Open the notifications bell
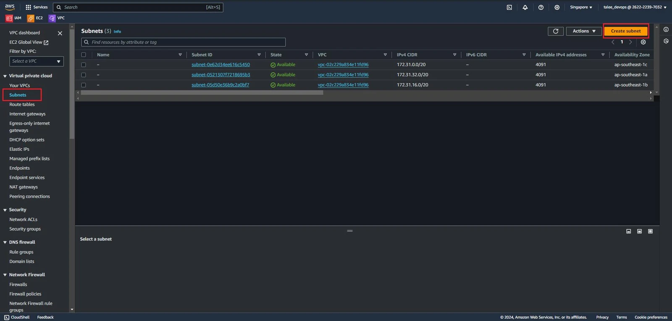The image size is (672, 321). [525, 7]
